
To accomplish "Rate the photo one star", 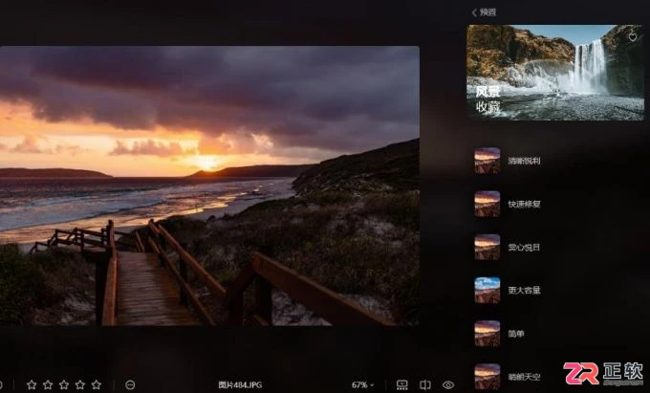I will [x=32, y=384].
